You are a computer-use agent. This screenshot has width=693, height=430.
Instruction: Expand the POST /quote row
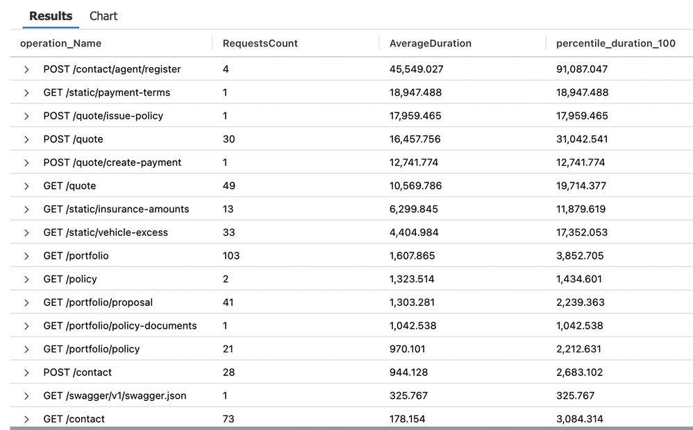pyautogui.click(x=26, y=139)
